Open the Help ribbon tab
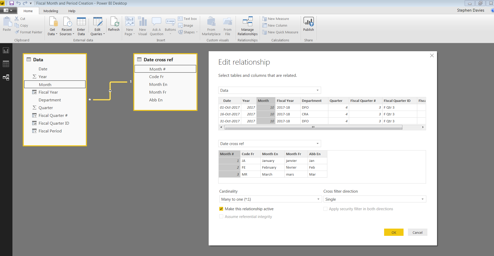Image resolution: width=494 pixels, height=256 pixels. pos(72,11)
